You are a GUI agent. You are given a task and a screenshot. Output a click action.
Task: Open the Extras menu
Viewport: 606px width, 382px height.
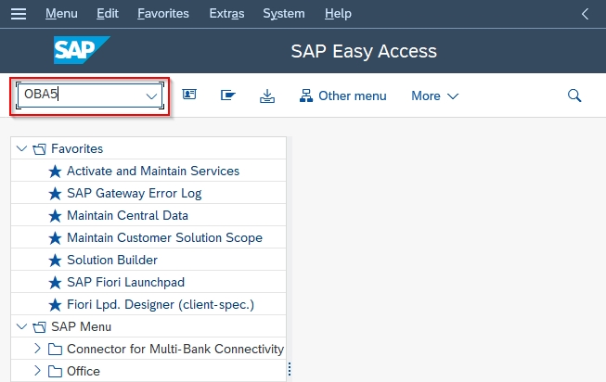pos(226,14)
